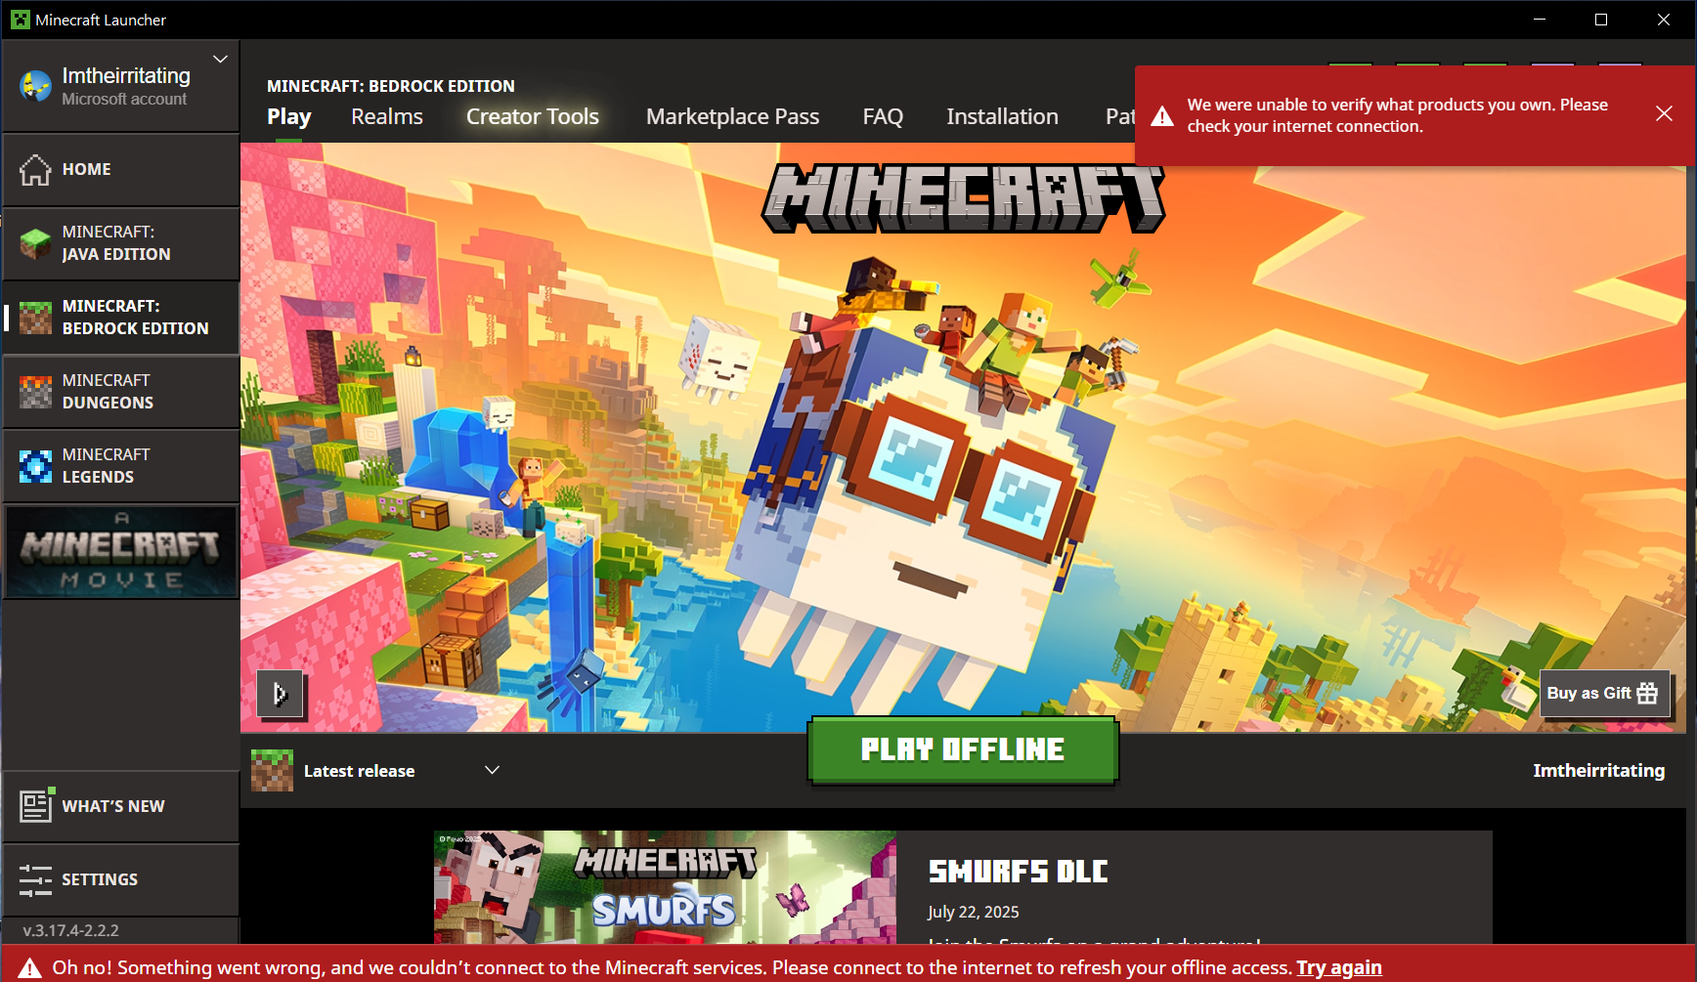
Task: Click the Play Offline button
Action: [x=963, y=750]
